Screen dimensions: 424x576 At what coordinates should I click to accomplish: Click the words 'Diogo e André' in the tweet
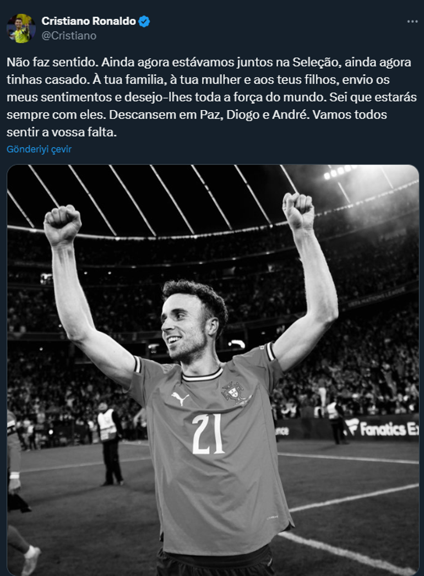[267, 115]
